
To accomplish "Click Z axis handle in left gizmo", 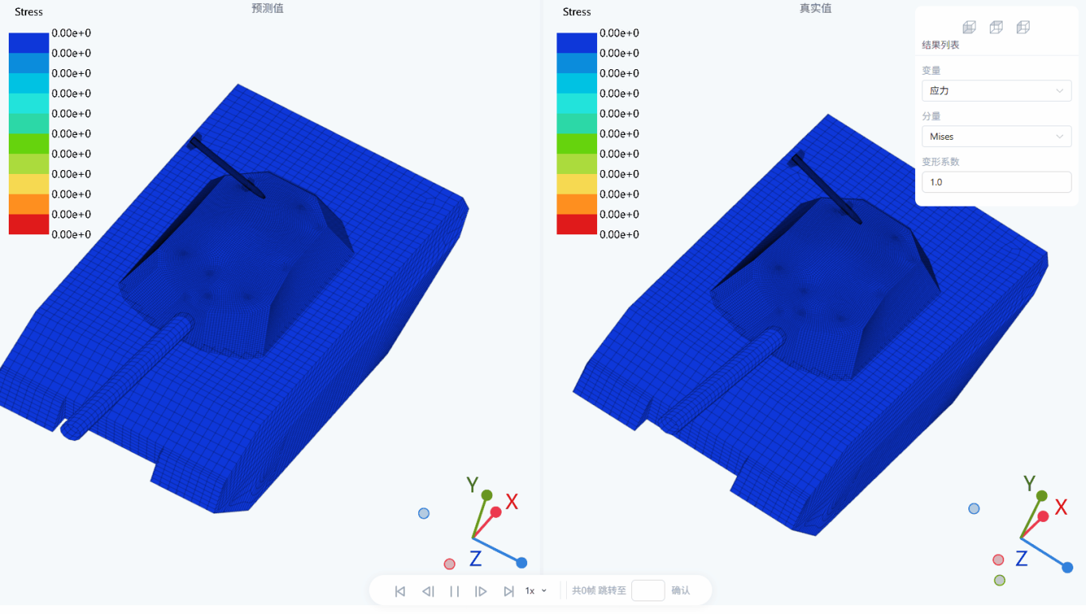I will pyautogui.click(x=522, y=562).
